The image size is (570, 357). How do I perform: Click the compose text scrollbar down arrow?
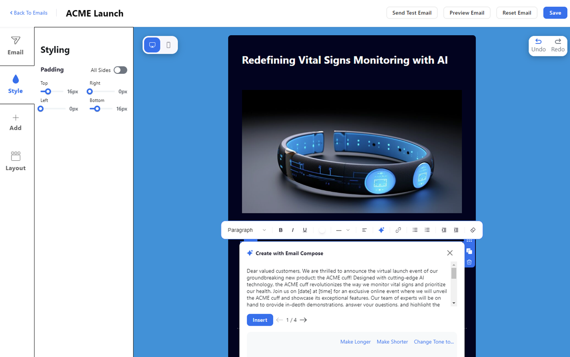point(454,303)
